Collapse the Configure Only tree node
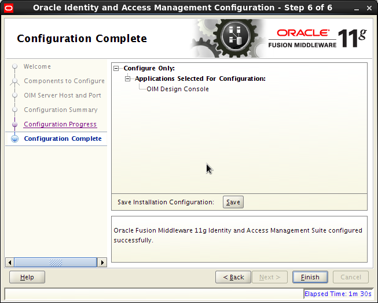Viewport: 378px width, 303px height. coord(116,69)
